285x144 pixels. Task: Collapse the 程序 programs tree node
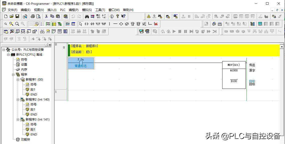pyautogui.click(x=13, y=75)
